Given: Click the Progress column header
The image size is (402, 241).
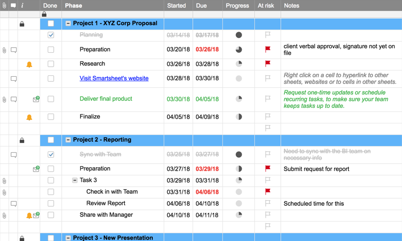Looking at the screenshot, I should click(238, 6).
